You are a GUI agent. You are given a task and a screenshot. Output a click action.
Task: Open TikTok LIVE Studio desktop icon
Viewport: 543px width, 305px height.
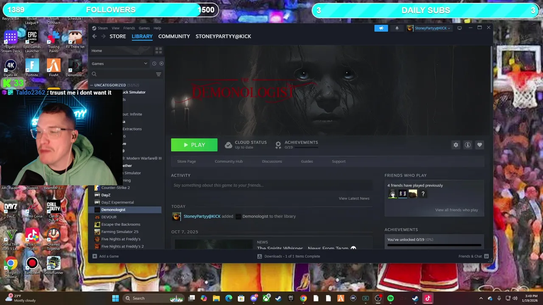pos(32,239)
